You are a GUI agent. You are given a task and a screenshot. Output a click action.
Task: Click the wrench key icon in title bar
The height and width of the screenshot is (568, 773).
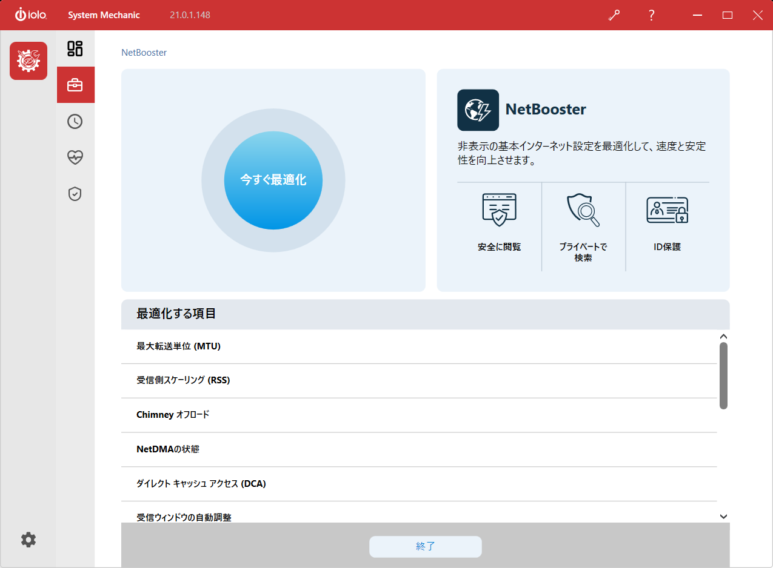click(614, 16)
